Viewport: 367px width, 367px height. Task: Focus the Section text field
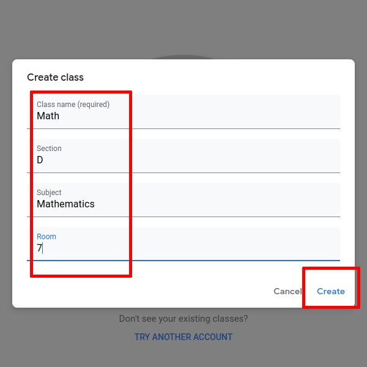coord(183,156)
